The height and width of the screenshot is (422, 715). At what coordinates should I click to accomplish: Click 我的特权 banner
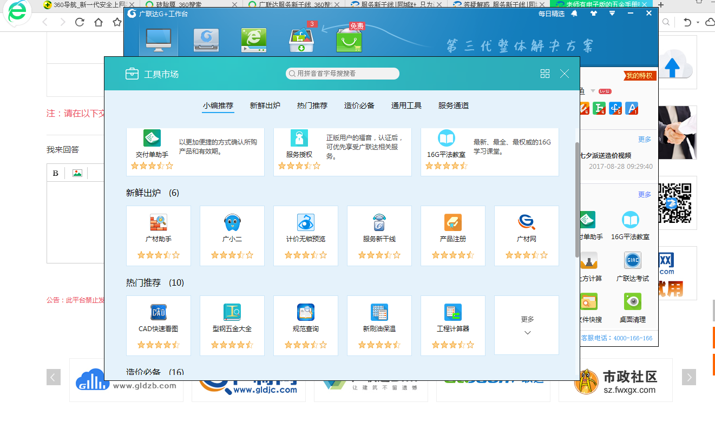pyautogui.click(x=640, y=76)
